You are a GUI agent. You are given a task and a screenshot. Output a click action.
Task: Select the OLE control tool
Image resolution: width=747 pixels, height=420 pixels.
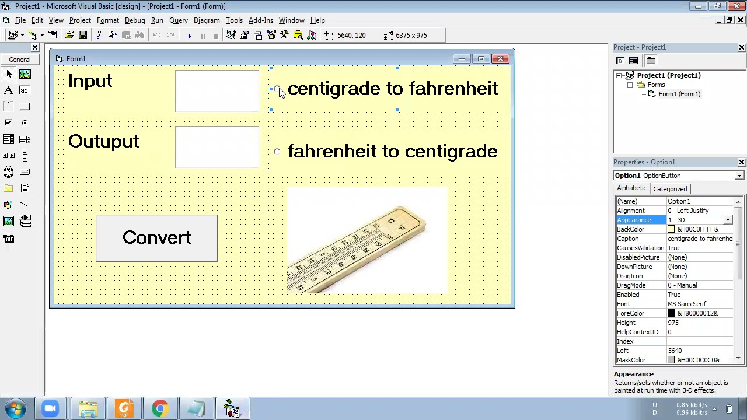click(x=9, y=238)
